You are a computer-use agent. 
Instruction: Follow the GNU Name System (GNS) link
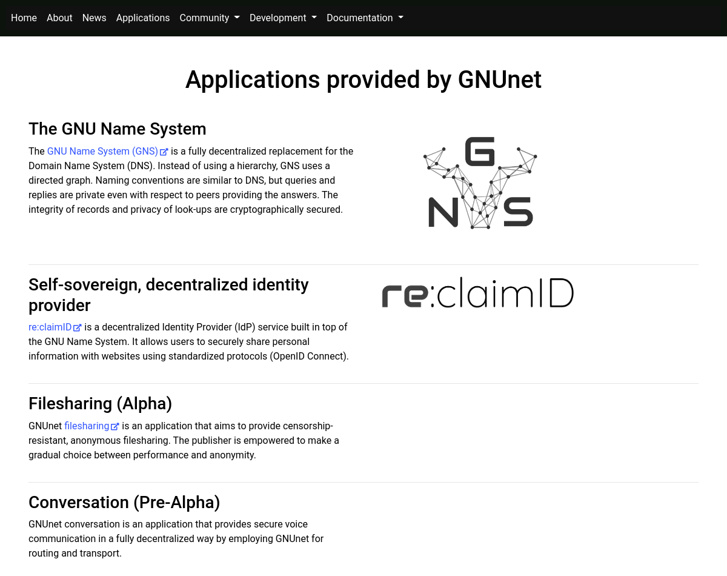click(x=102, y=152)
